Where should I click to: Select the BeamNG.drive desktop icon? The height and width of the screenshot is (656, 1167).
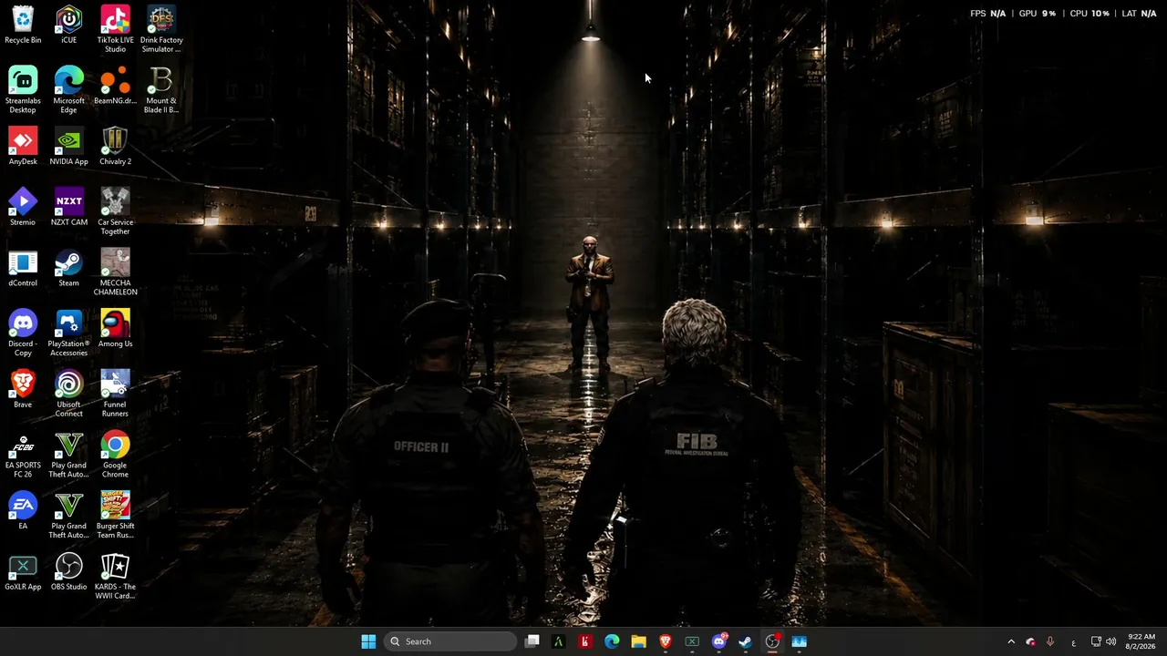click(115, 87)
